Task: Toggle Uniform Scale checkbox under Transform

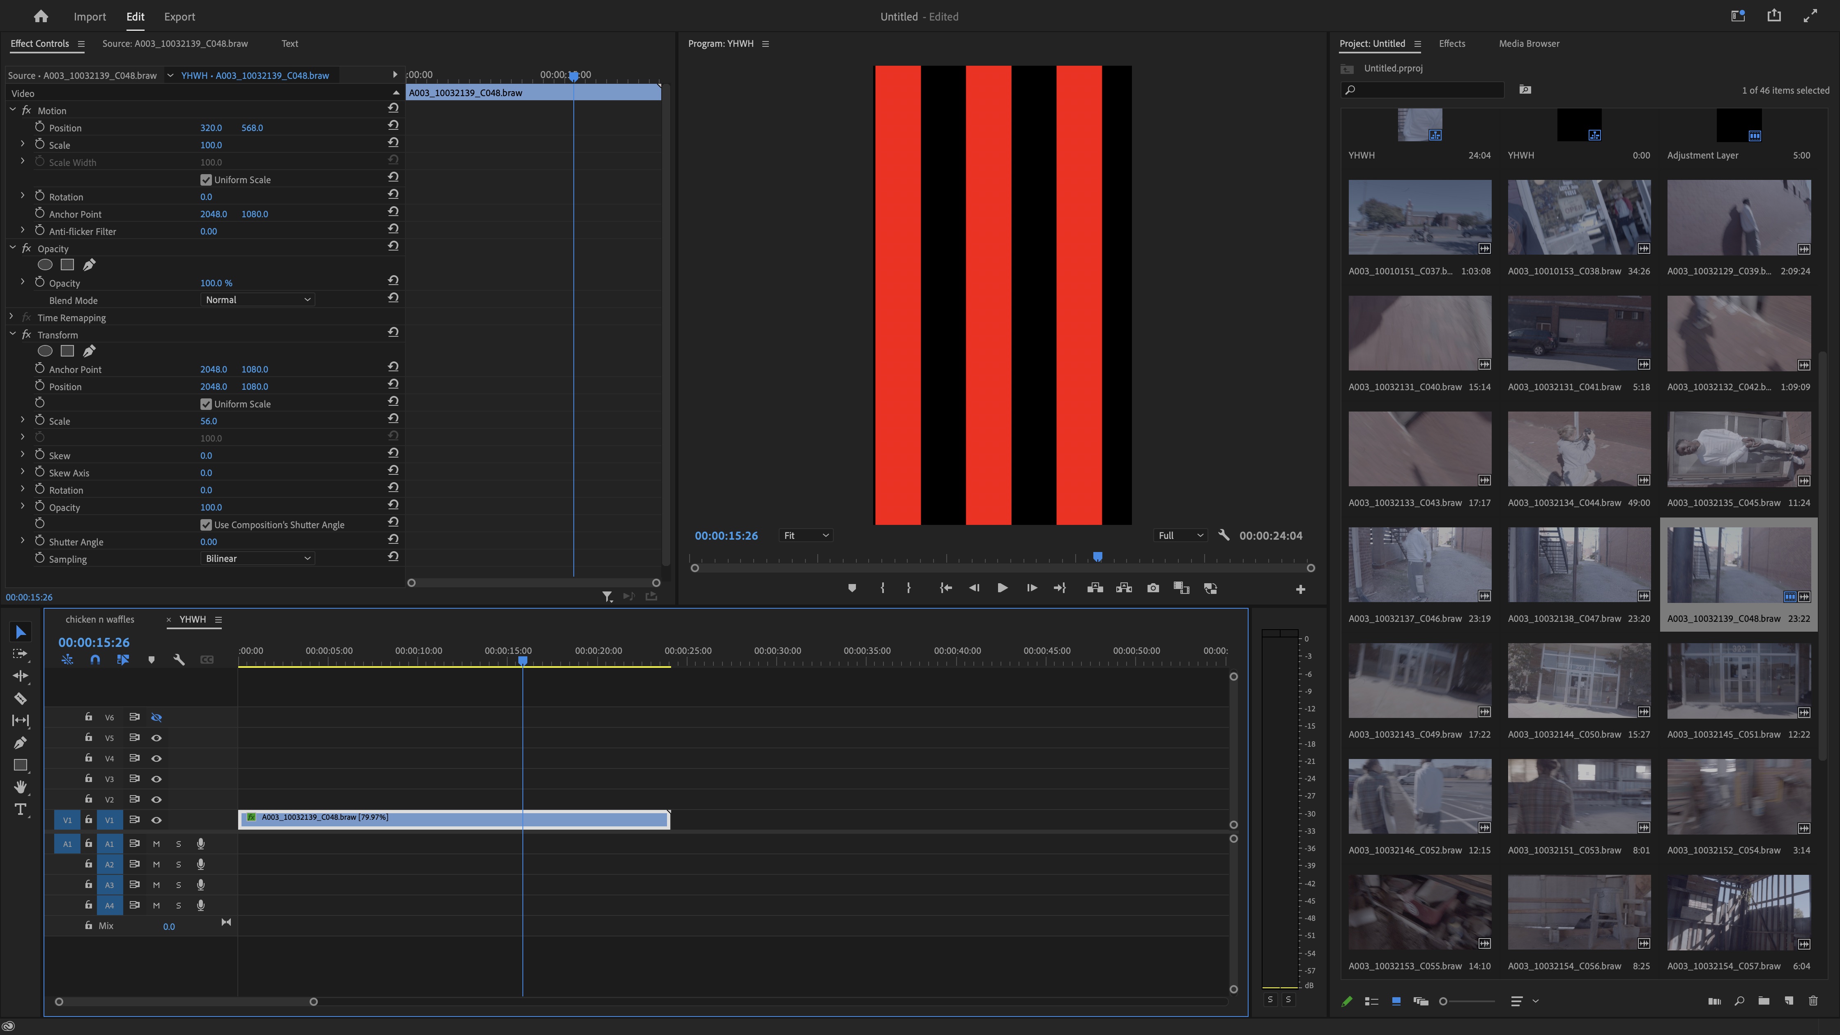Action: (206, 404)
